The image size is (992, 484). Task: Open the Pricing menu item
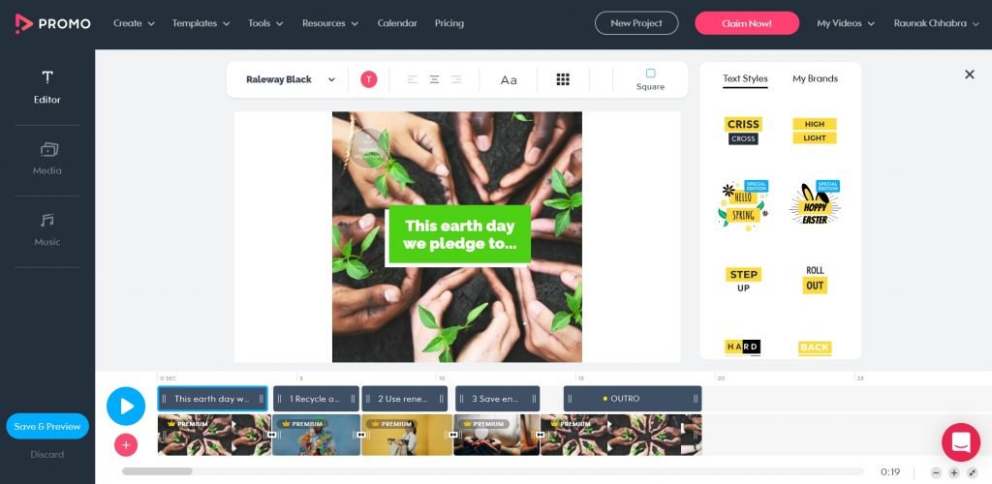(449, 23)
